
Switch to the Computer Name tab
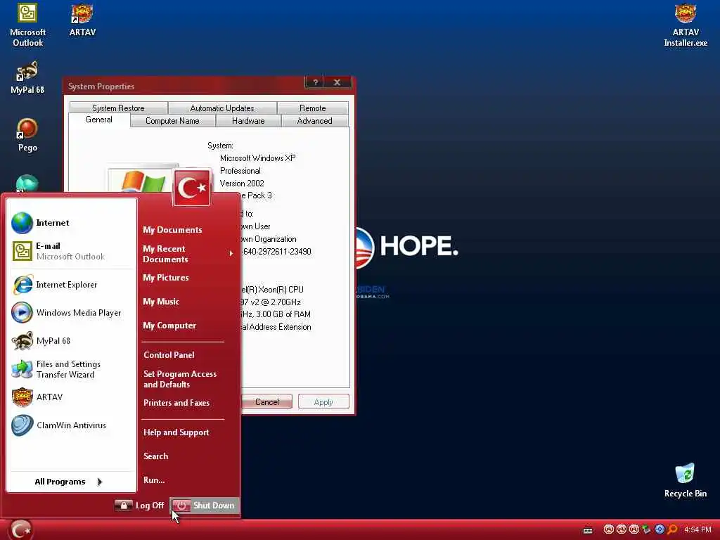tap(173, 121)
